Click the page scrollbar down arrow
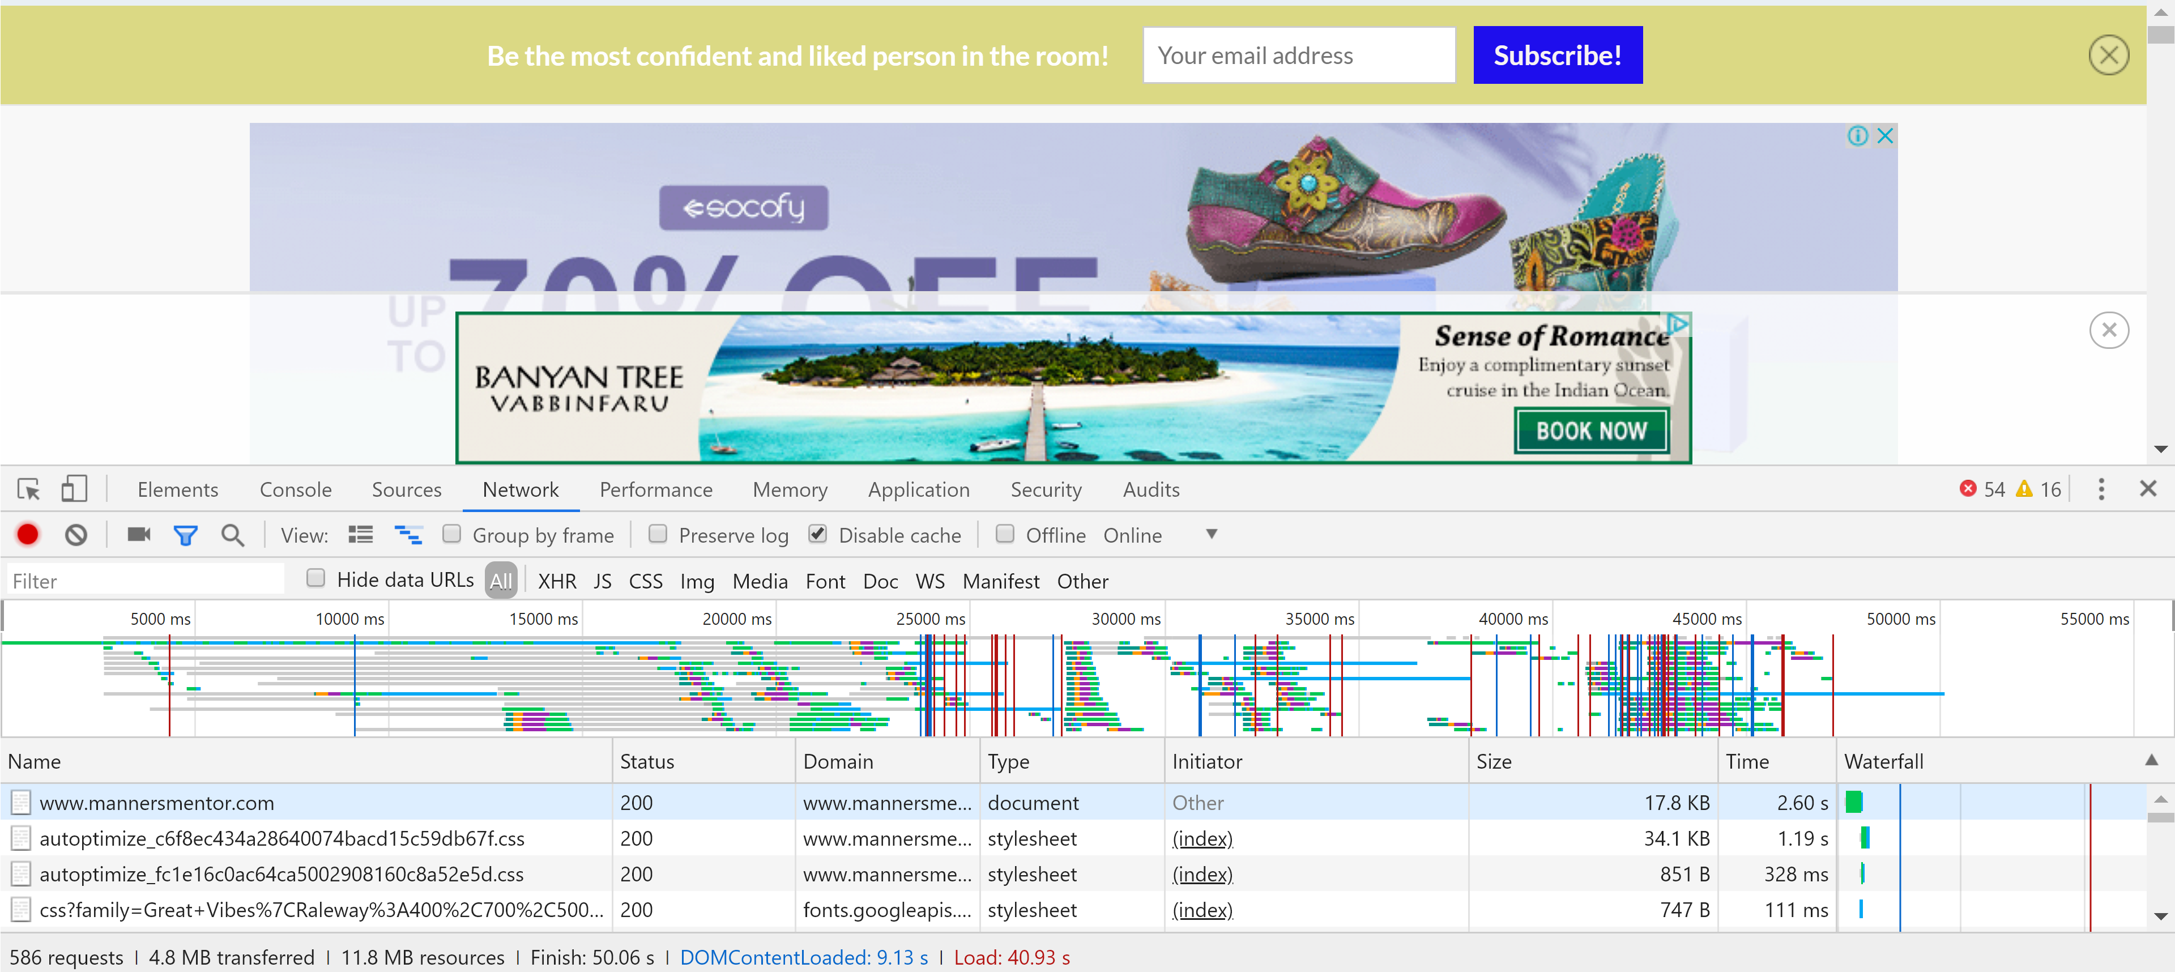The width and height of the screenshot is (2175, 972). (x=2161, y=449)
